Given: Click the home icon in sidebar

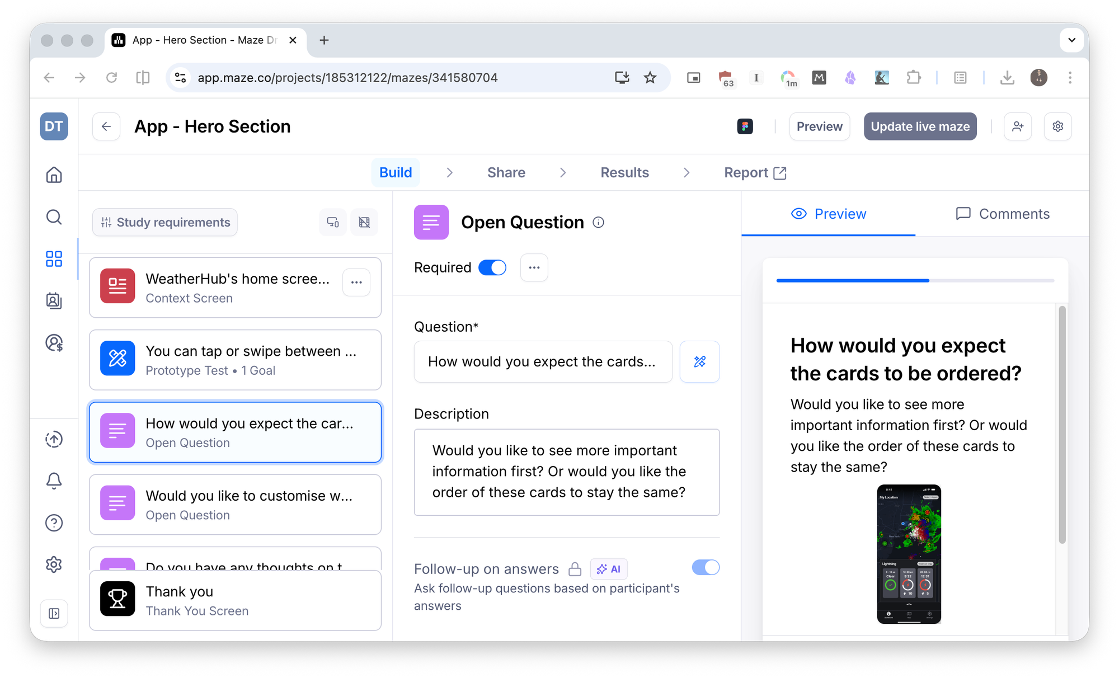Looking at the screenshot, I should tap(54, 175).
